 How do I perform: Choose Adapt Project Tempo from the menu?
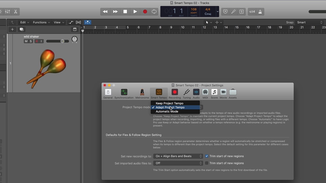[175, 107]
